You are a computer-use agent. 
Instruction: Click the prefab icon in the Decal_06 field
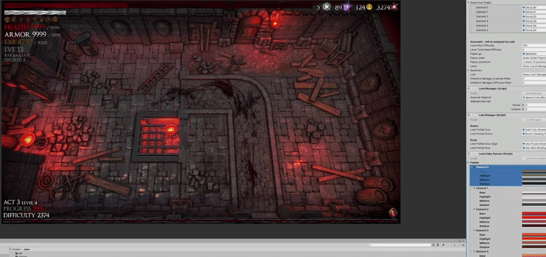(x=524, y=7)
